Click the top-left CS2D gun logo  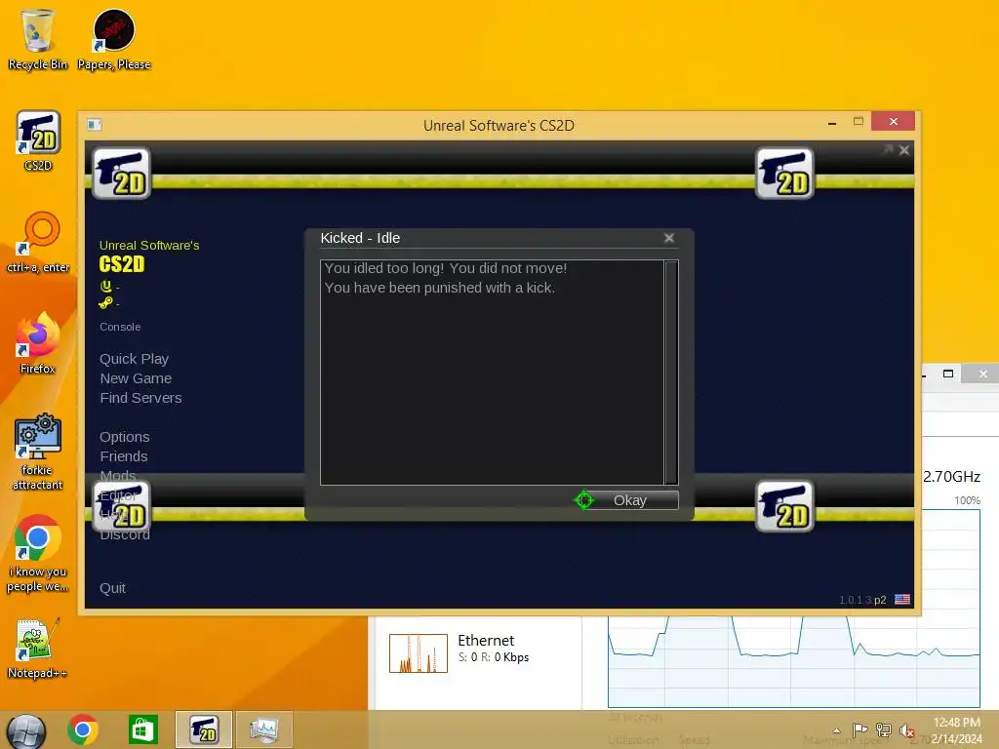[121, 174]
